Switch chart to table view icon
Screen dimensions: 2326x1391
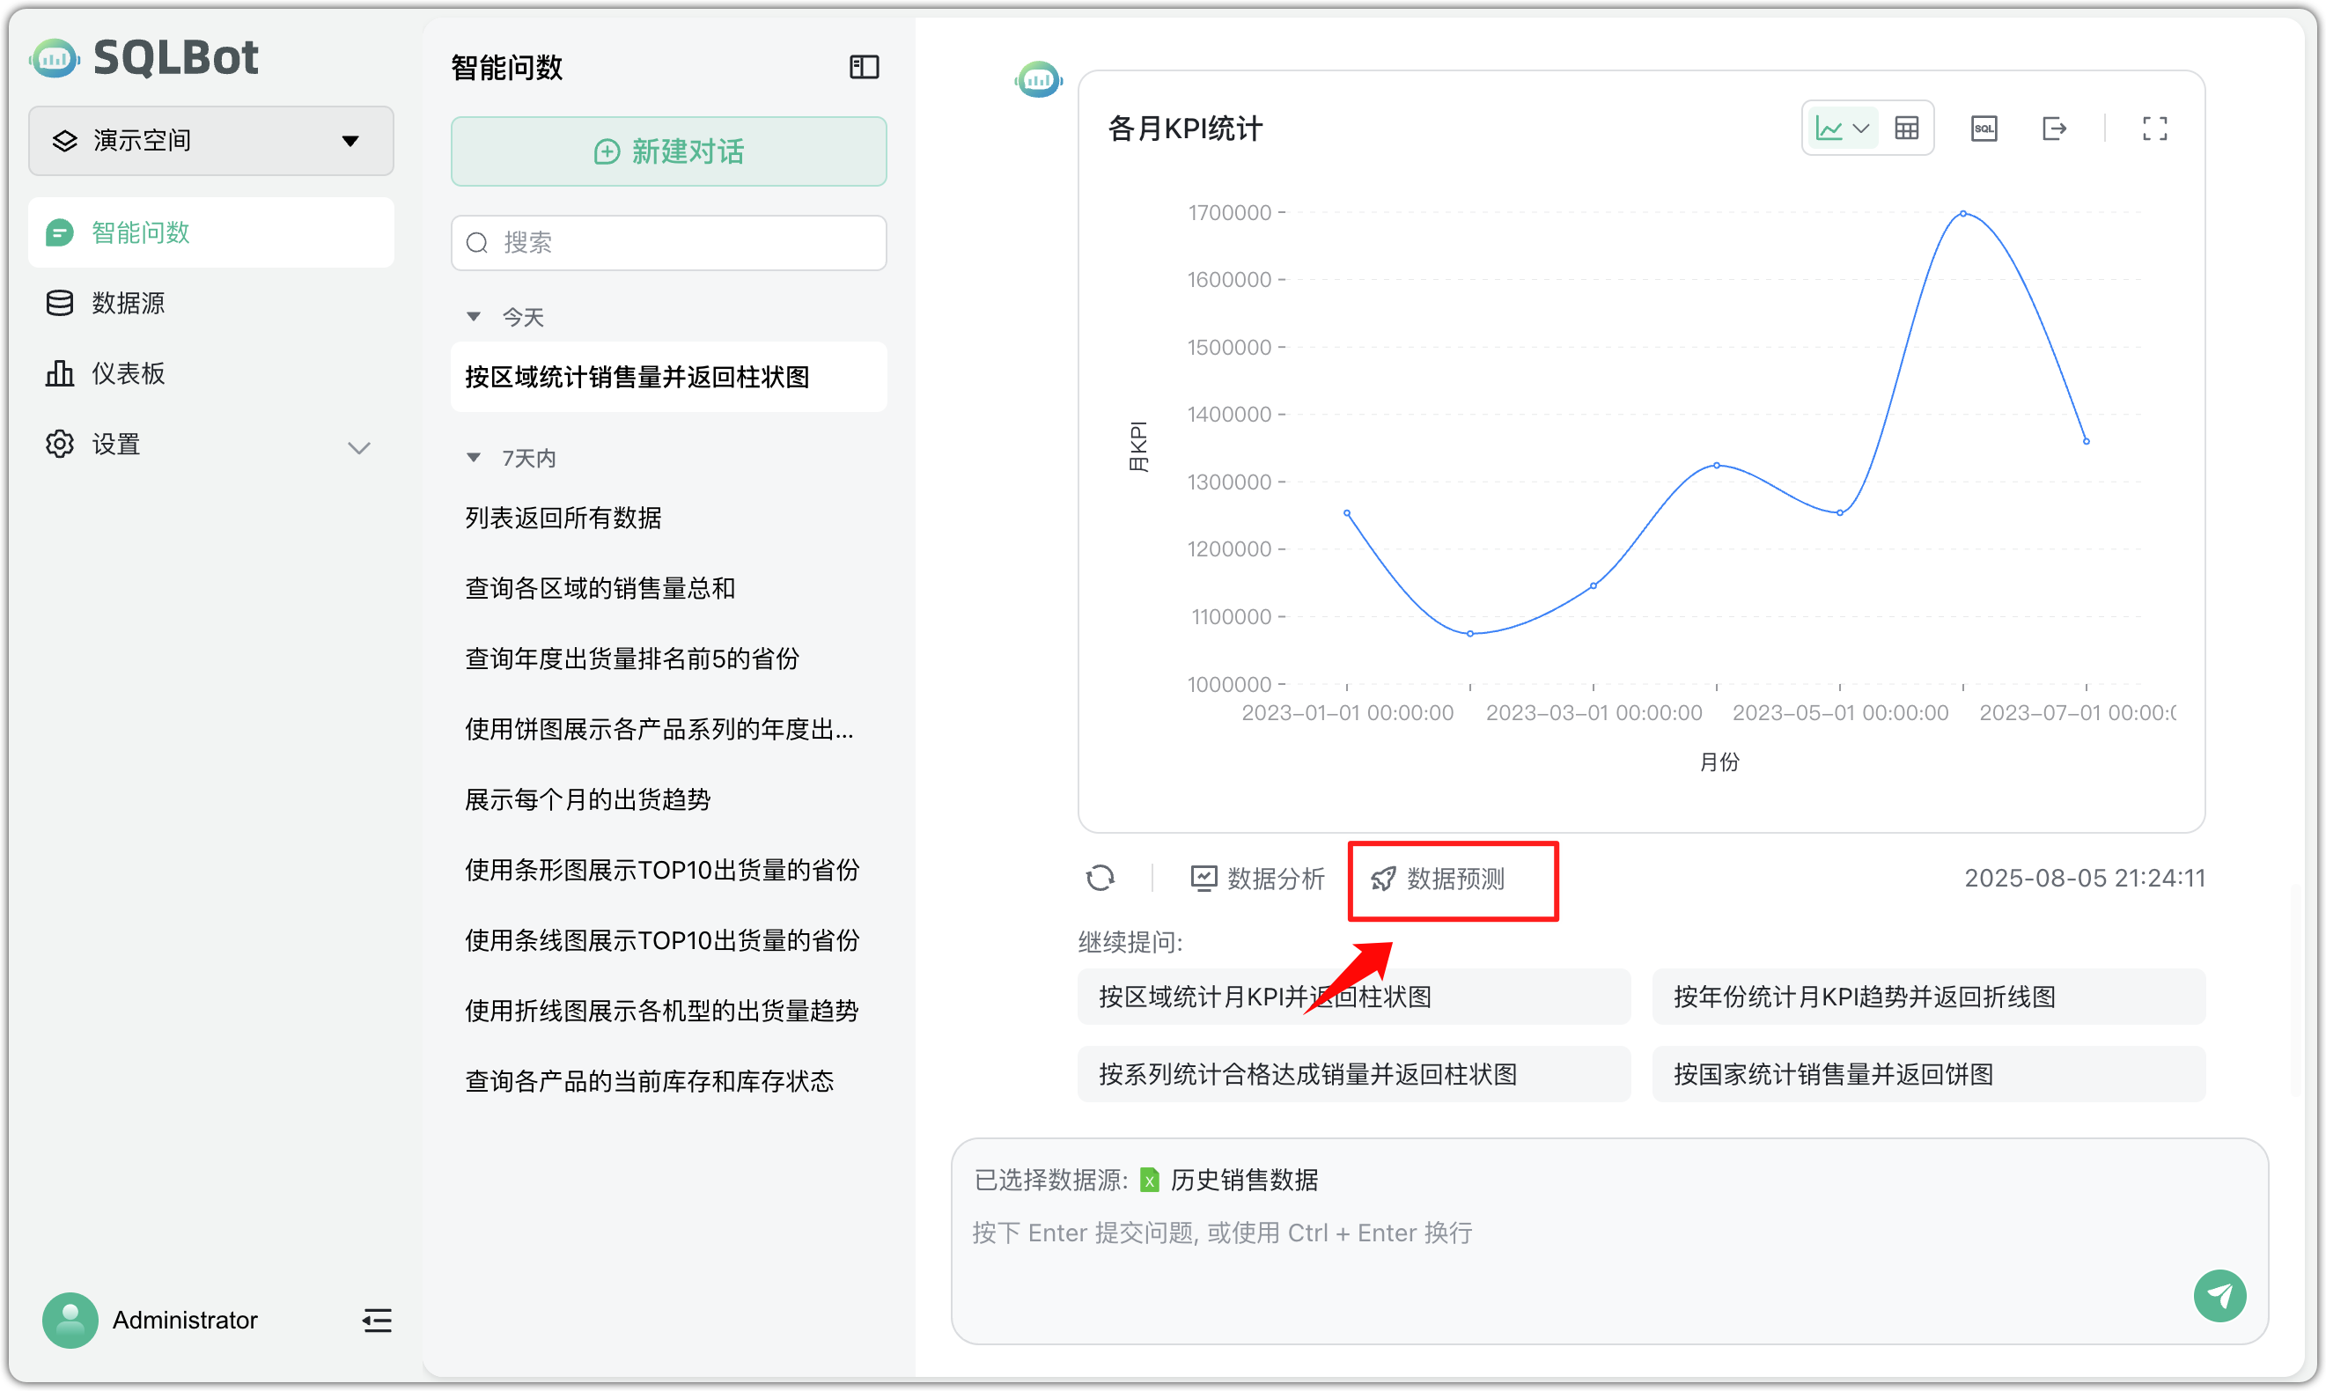pyautogui.click(x=1907, y=128)
